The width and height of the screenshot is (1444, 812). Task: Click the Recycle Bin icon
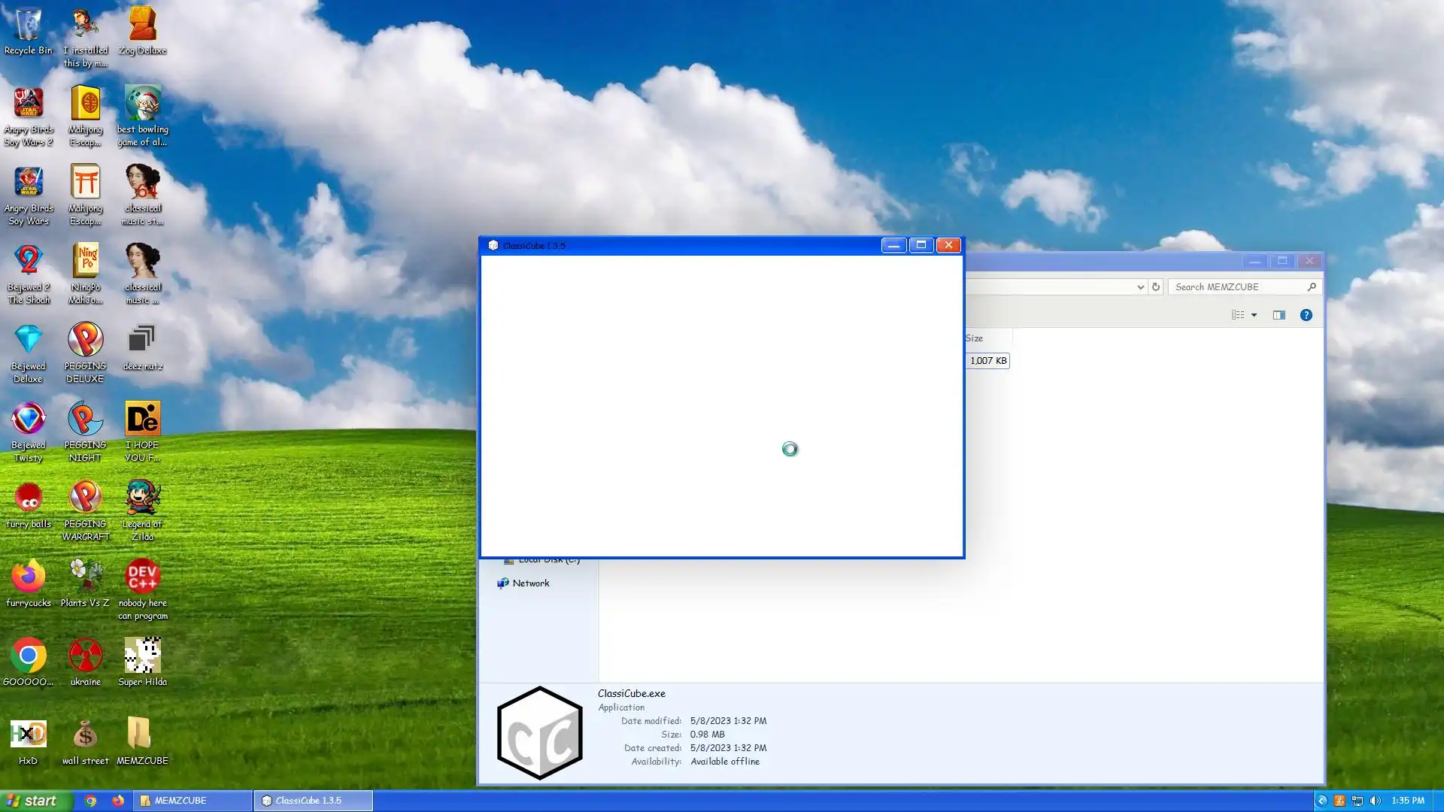(28, 26)
